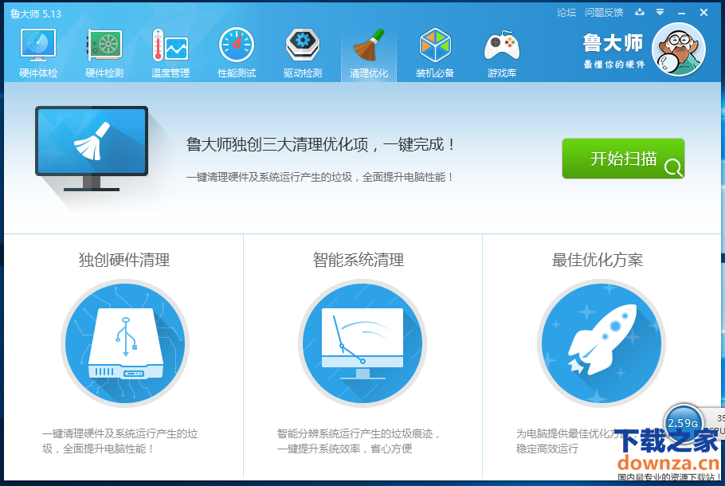Image resolution: width=725 pixels, height=486 pixels.
Task: Select the 最佳优化方案 heading
Action: 598,260
